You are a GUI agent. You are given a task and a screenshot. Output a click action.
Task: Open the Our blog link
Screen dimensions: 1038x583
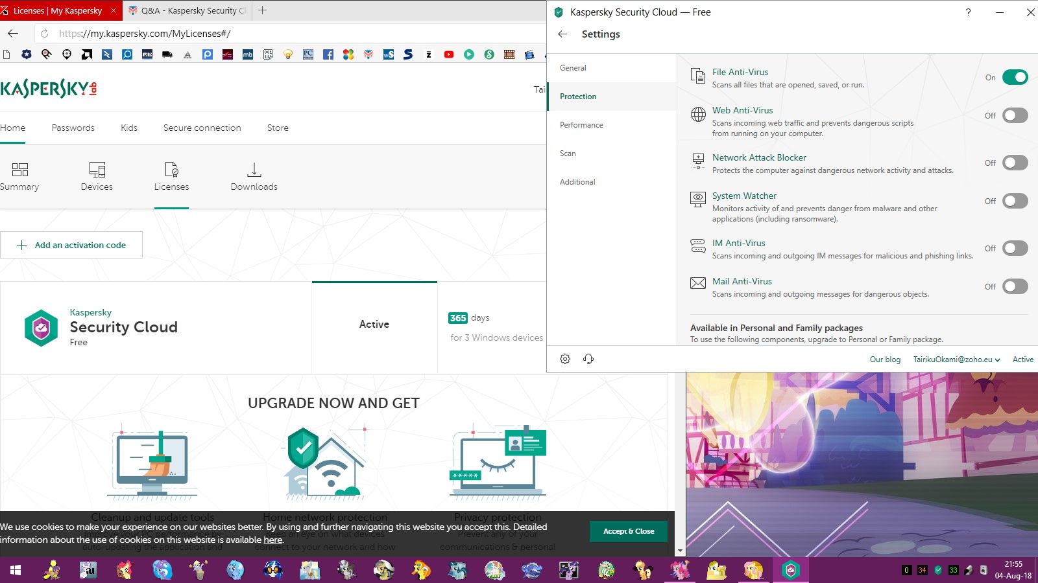coord(885,360)
